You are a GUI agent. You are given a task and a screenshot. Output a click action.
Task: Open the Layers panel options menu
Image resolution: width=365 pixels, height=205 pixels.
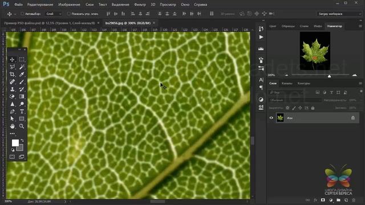click(x=360, y=83)
